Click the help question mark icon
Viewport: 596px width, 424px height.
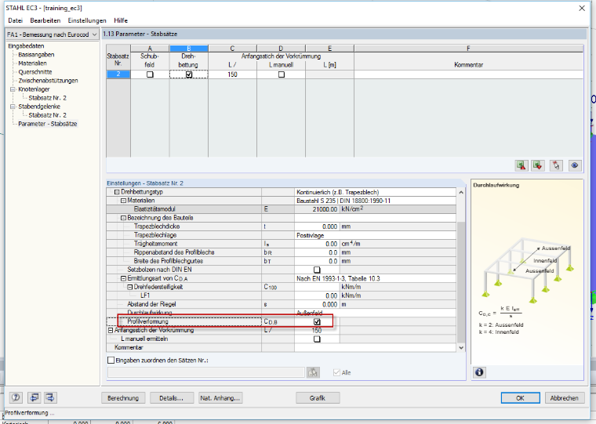(16, 398)
